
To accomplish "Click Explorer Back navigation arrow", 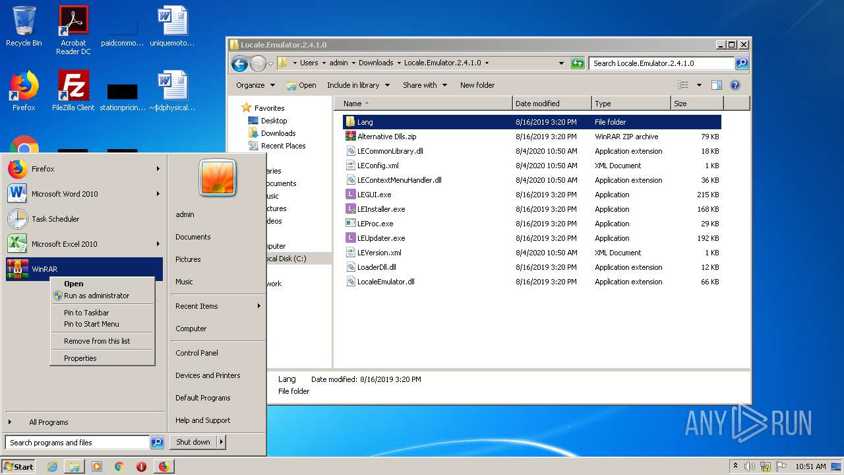I will (239, 63).
